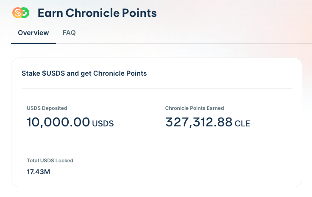Click the 17.43M locked total
312x197 pixels.
pyautogui.click(x=39, y=171)
